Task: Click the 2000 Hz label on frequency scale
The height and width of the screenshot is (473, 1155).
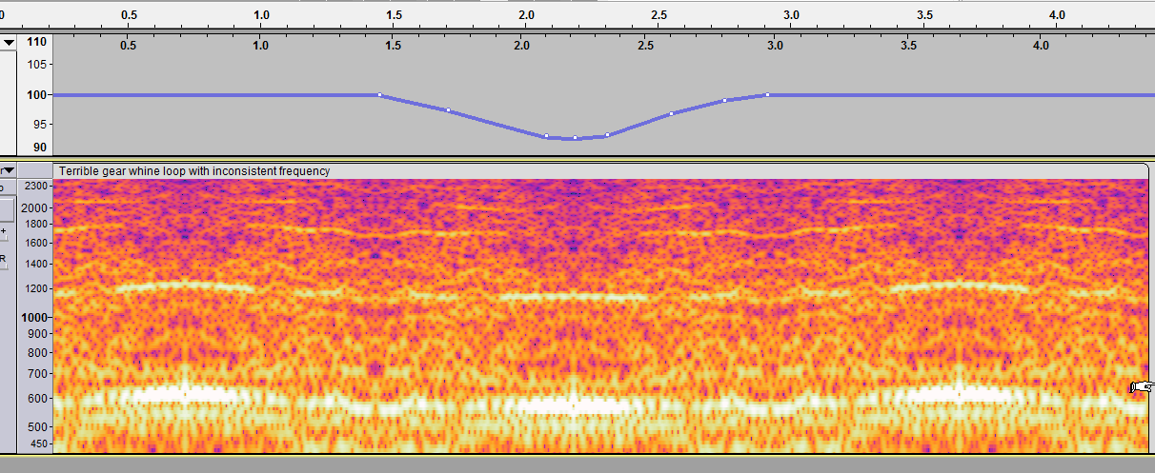Action: click(35, 207)
